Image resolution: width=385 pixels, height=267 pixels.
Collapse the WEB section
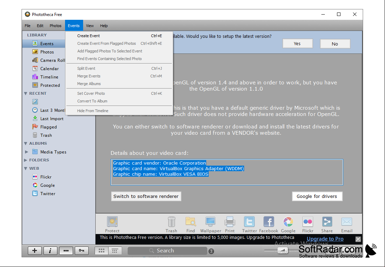coord(25,168)
